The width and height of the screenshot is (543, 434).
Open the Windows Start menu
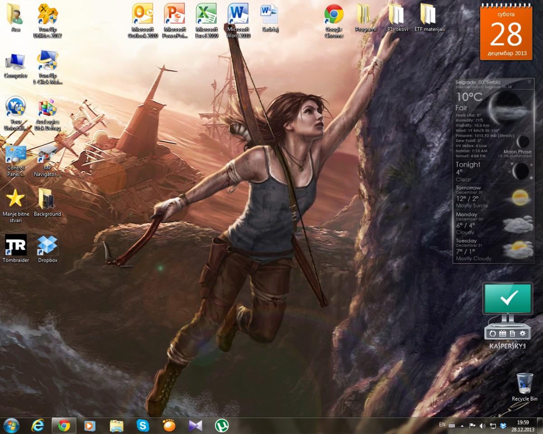tap(11, 425)
